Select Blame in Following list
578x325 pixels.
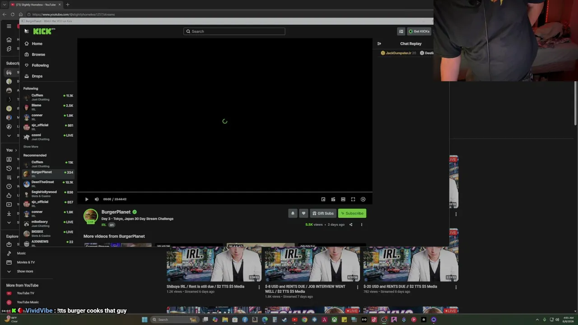(x=49, y=107)
